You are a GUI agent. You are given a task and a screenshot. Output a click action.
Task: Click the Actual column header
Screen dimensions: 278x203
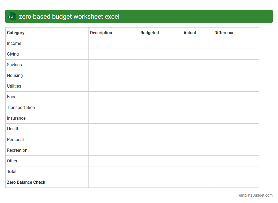pos(190,33)
